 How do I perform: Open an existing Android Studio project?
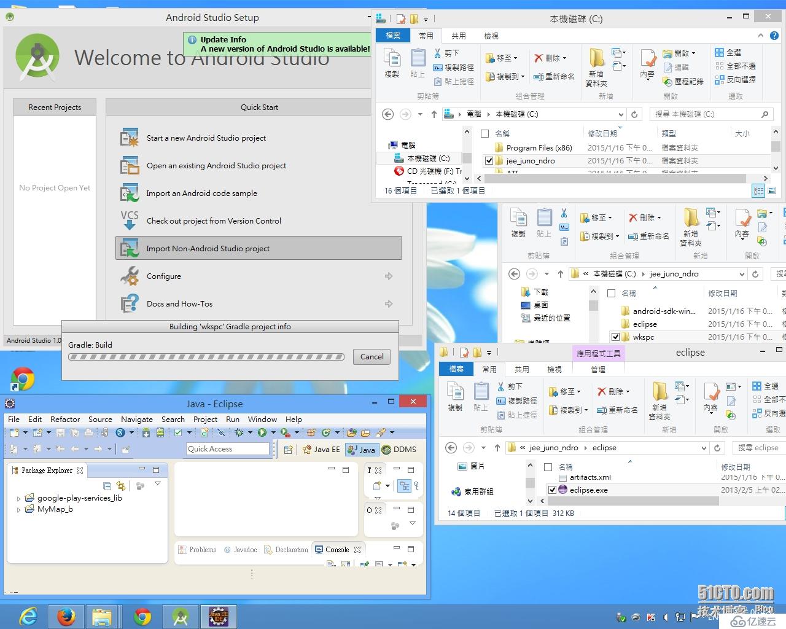(x=259, y=166)
